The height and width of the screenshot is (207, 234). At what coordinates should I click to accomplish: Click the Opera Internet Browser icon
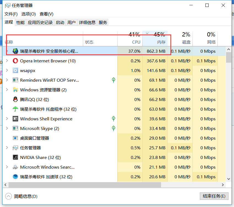[15, 61]
